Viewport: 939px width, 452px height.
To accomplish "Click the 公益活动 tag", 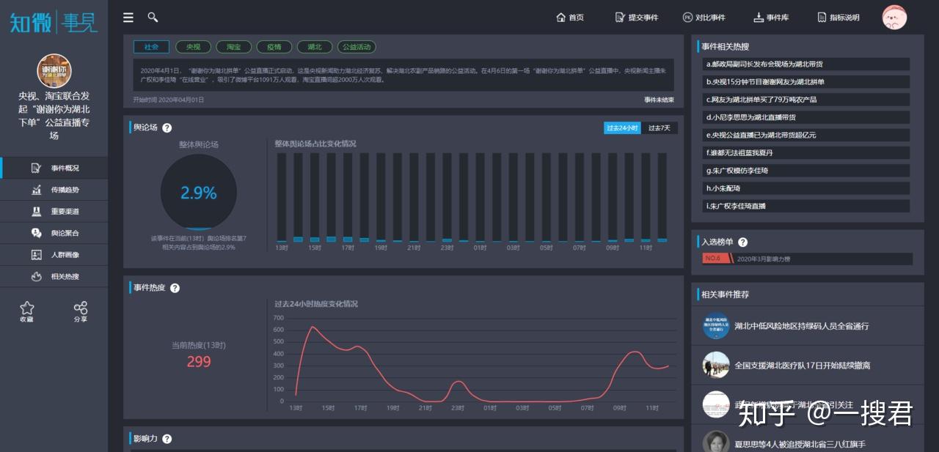I will click(x=357, y=47).
